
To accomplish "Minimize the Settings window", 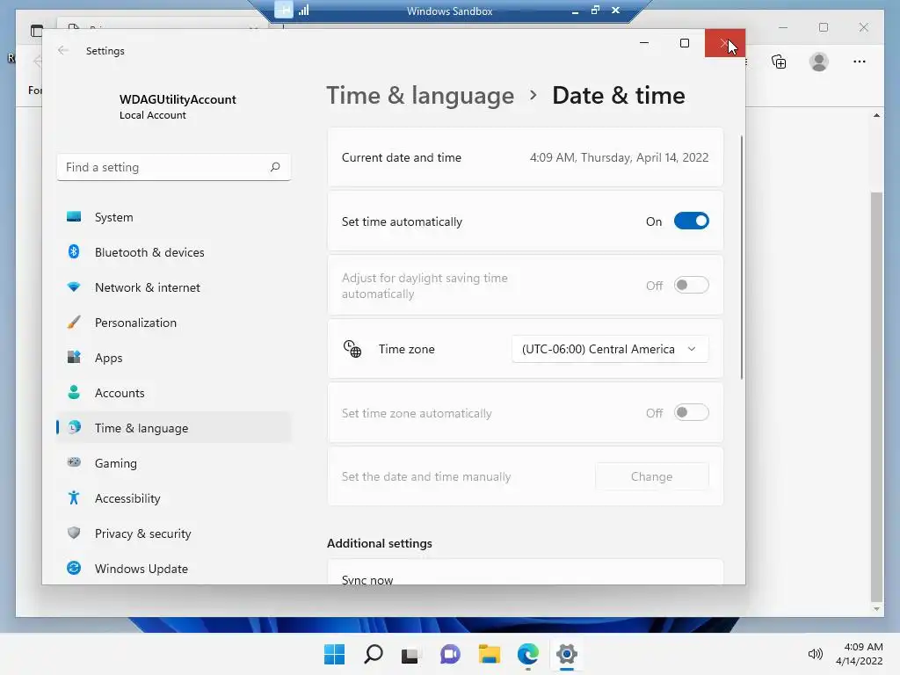I will pos(644,43).
